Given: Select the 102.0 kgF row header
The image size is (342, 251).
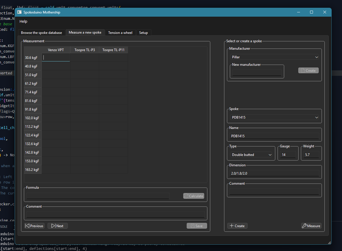Looking at the screenshot, I should point(33,118).
